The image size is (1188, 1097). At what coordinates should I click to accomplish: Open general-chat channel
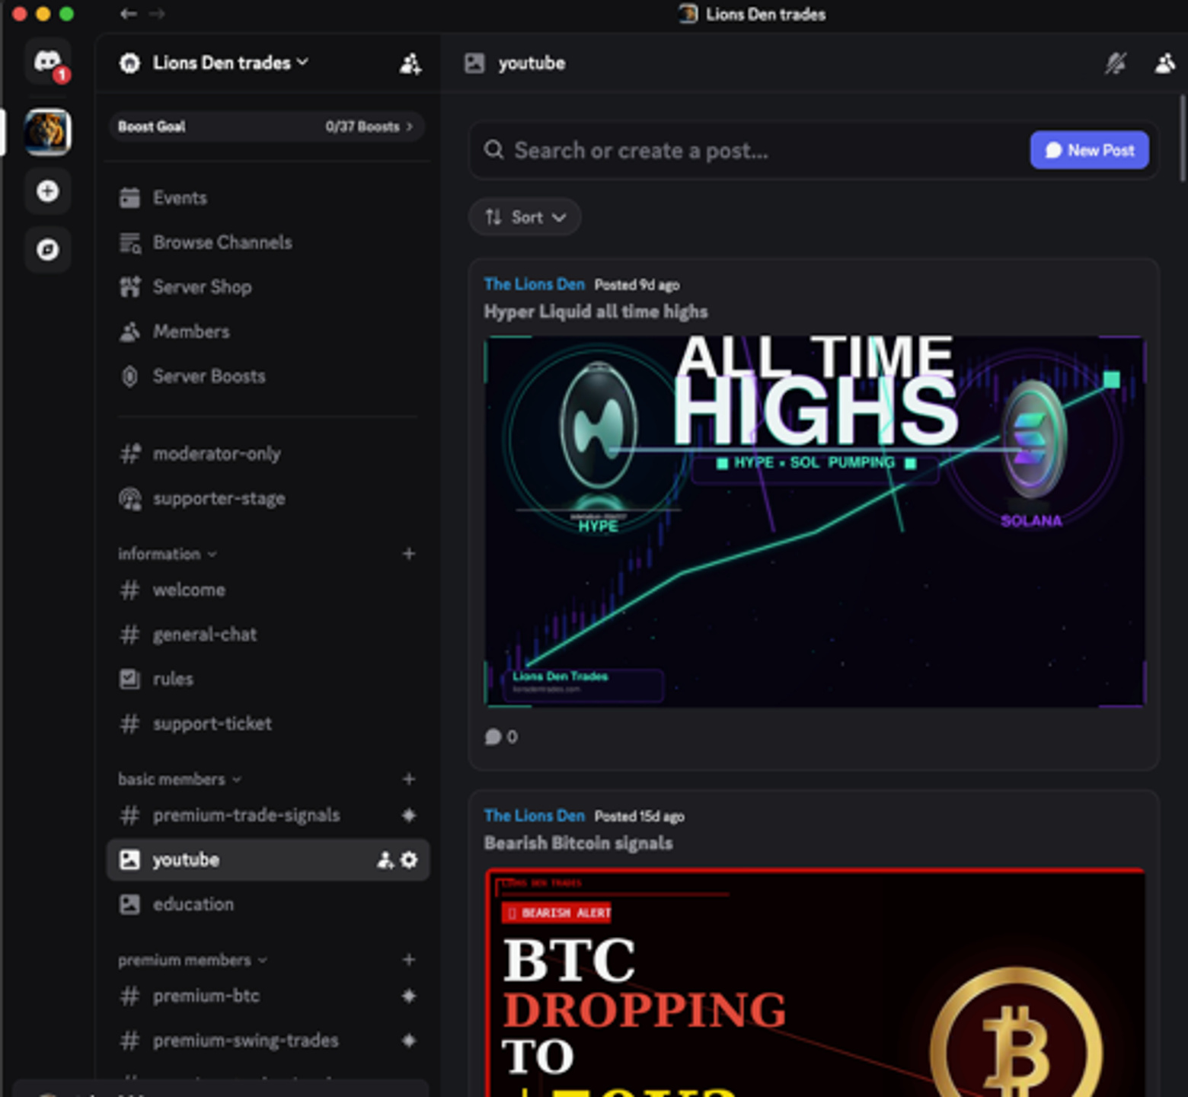coord(267,635)
